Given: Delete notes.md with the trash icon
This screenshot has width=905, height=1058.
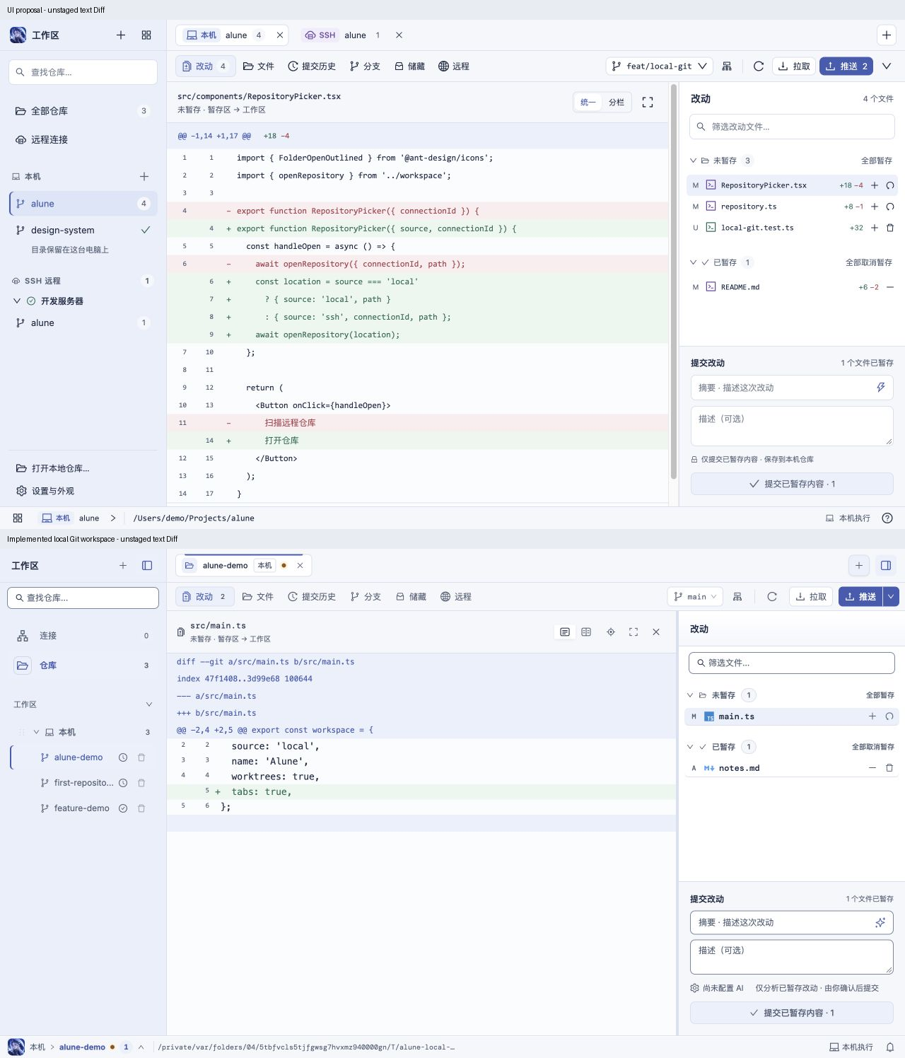Looking at the screenshot, I should point(889,768).
